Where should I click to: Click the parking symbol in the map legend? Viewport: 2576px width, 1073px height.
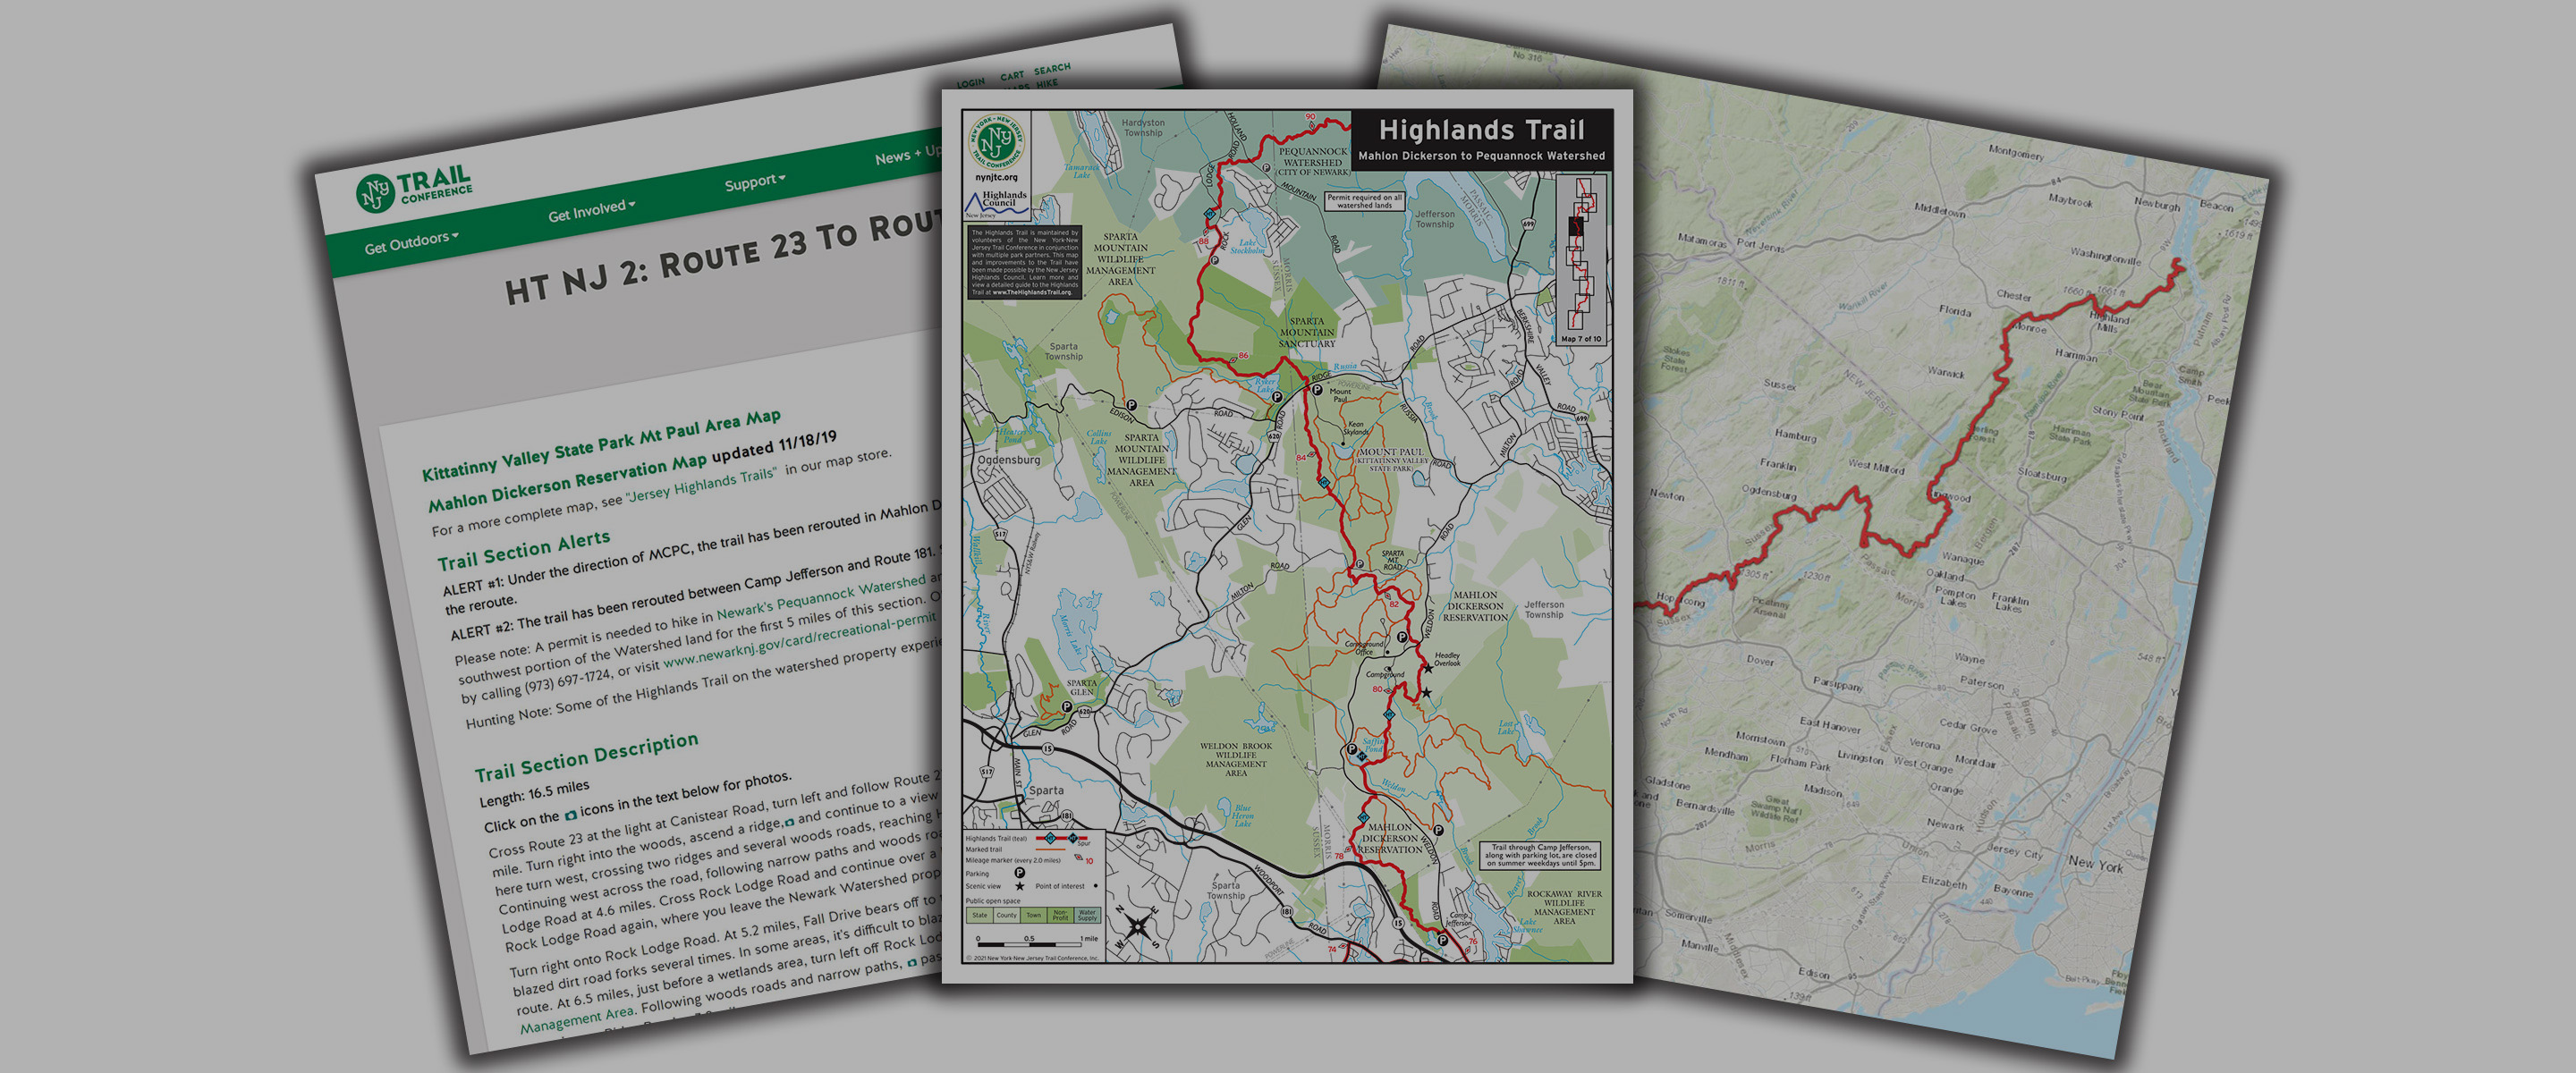point(1020,873)
